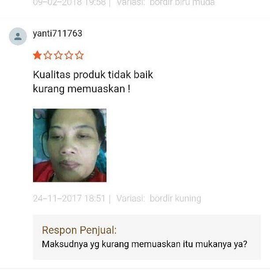Click the divider bar after 18:51
270x270 pixels.
click(110, 199)
